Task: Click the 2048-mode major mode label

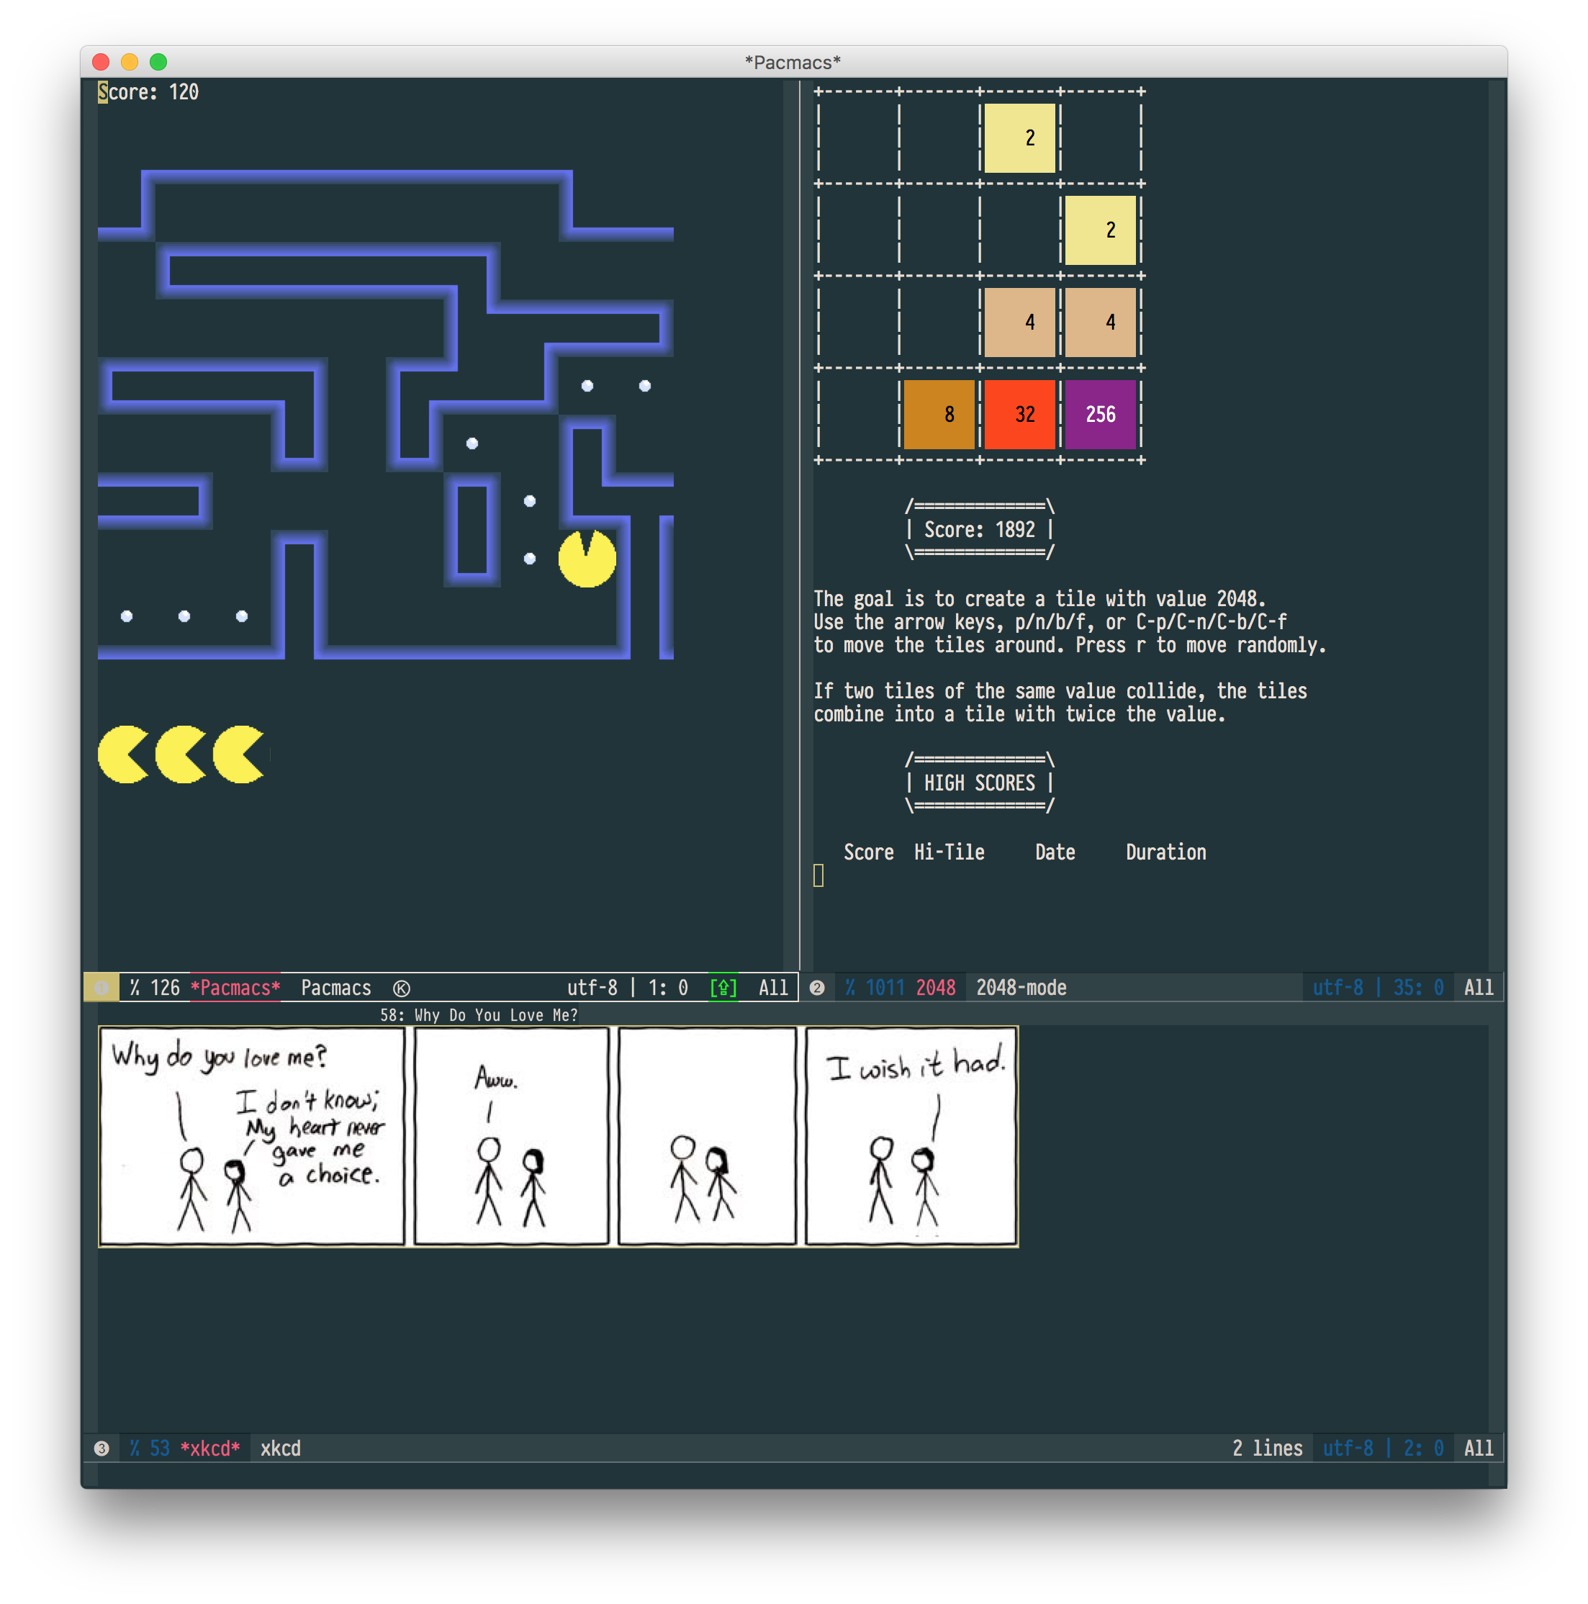Action: click(x=1020, y=988)
